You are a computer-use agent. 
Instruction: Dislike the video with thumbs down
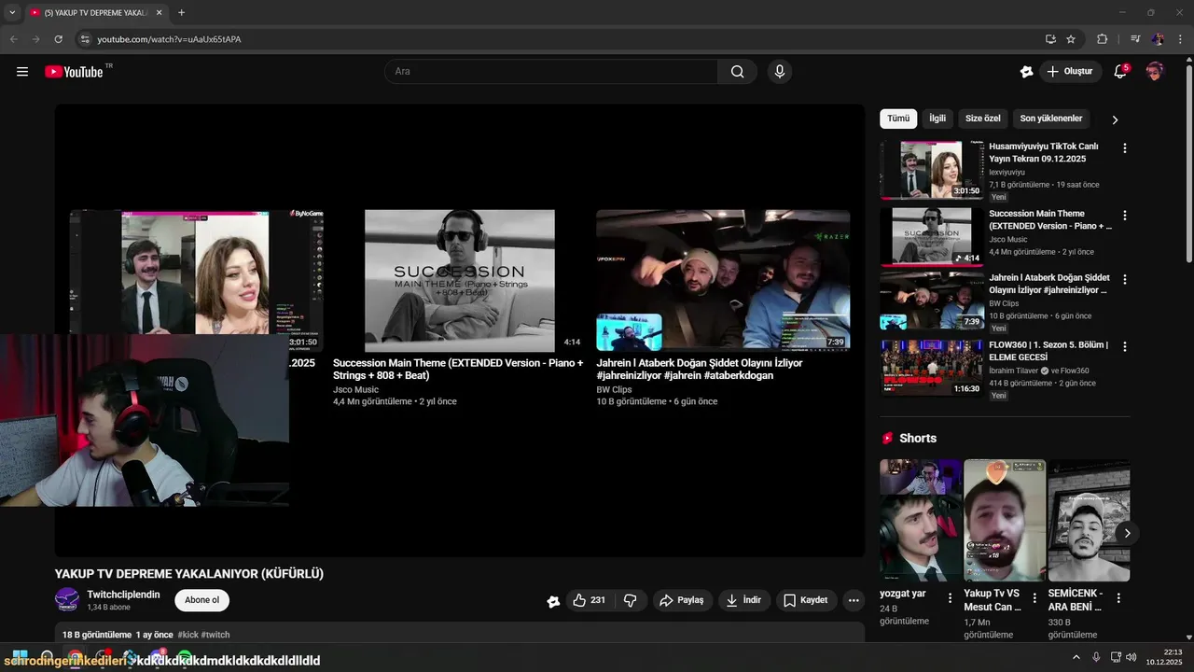click(x=631, y=600)
